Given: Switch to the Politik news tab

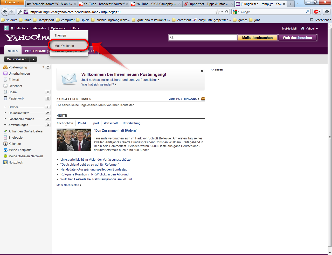Looking at the screenshot, I should click(82, 123).
